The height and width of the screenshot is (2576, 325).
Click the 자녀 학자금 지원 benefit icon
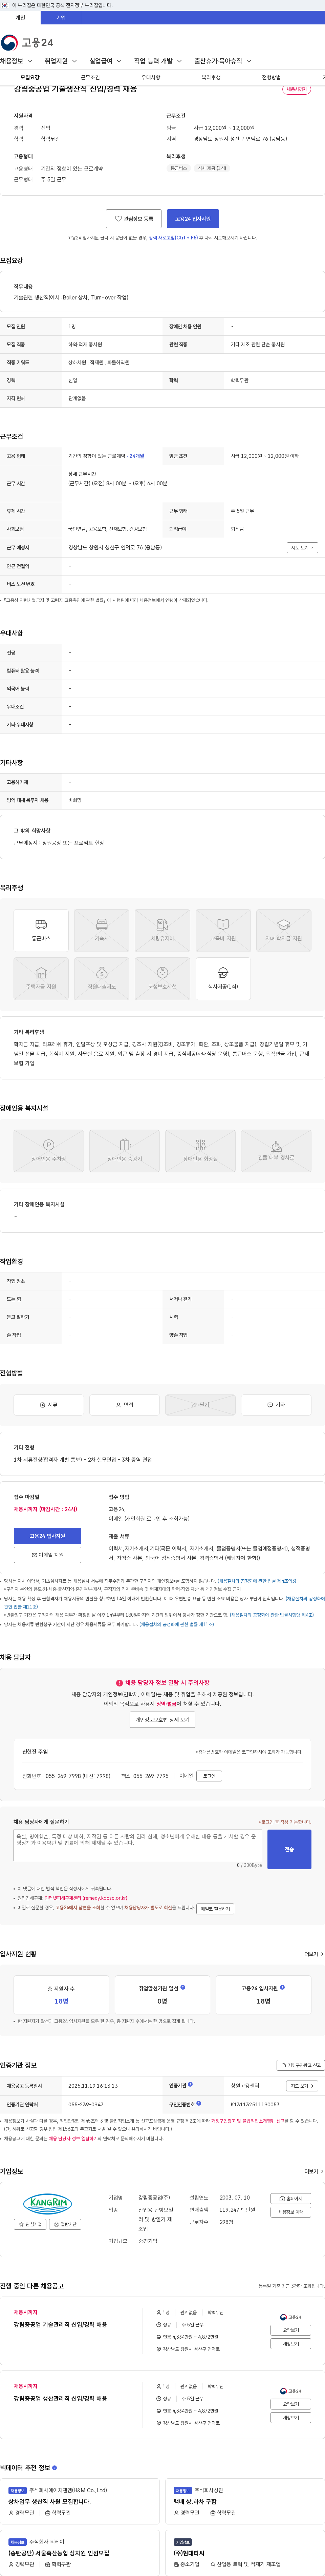click(x=284, y=930)
